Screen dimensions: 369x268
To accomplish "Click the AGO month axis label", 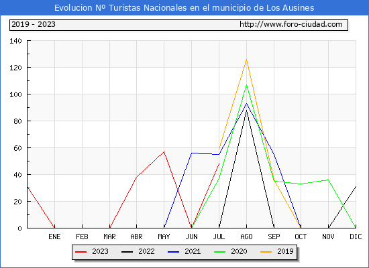I will (246, 237).
